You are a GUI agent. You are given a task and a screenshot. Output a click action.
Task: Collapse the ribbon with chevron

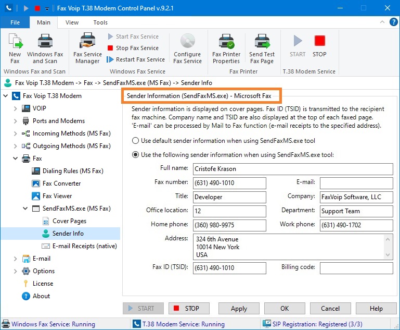coord(382,22)
